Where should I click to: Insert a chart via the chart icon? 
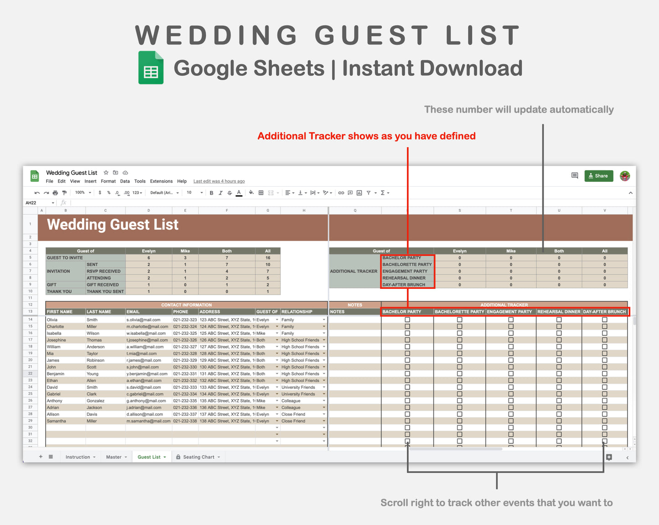359,193
